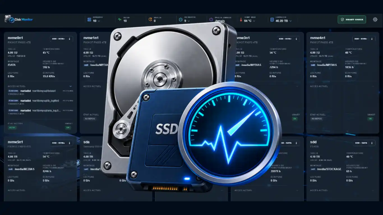Click the blue capacity database icon
Image resolution: width=383 pixels, height=215 pixels.
[x=272, y=20]
